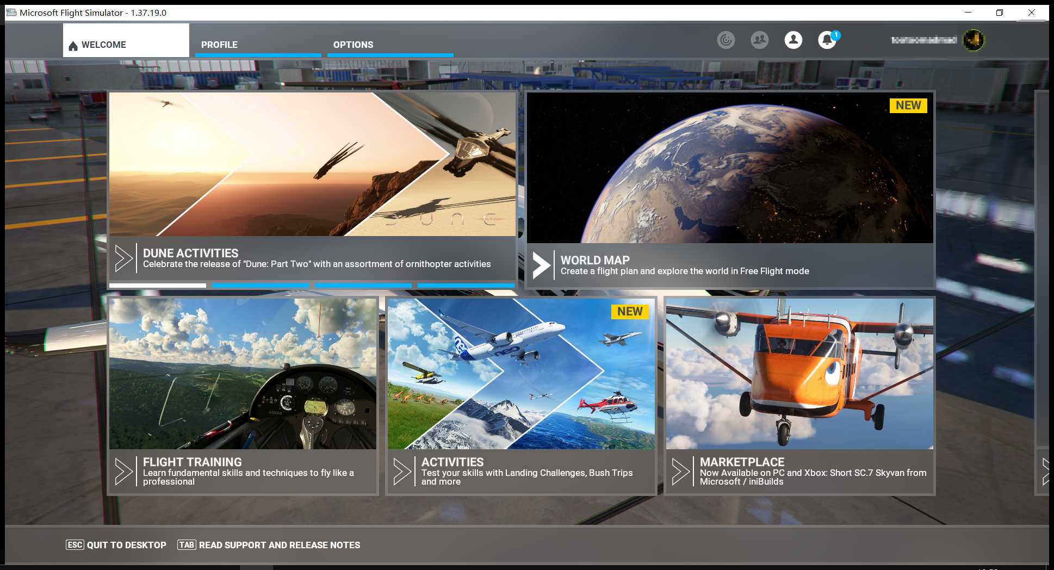Open the Activities collage image
The height and width of the screenshot is (570, 1054).
tap(521, 374)
